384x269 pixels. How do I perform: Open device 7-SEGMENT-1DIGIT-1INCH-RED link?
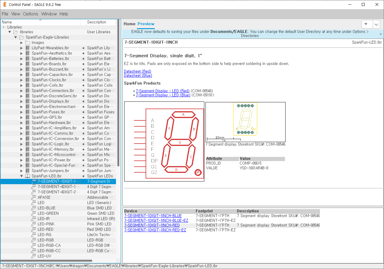152,225
